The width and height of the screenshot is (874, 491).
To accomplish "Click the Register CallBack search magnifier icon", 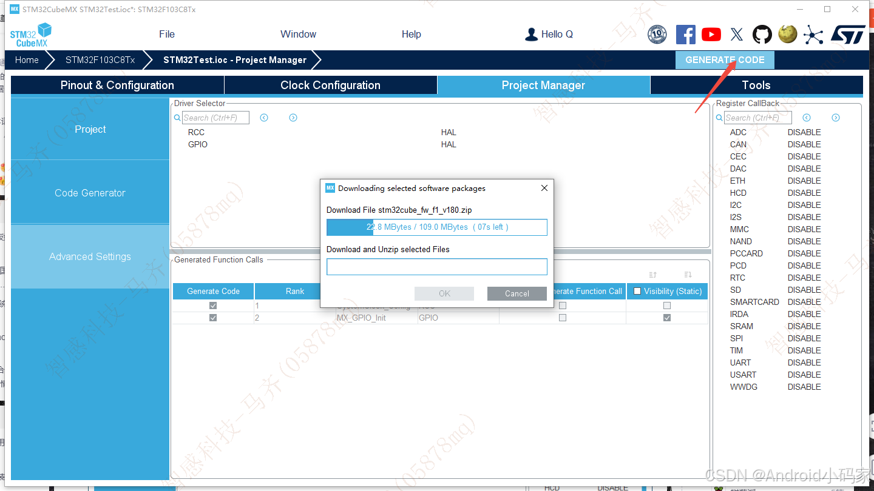I will [x=720, y=118].
